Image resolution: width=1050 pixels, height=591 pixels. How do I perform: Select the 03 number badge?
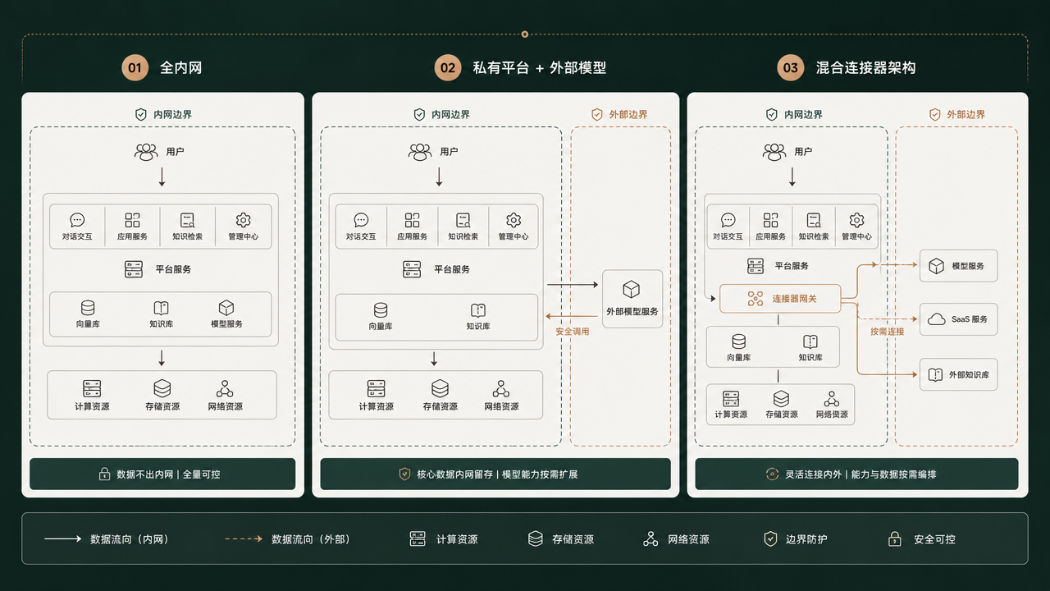pos(790,67)
